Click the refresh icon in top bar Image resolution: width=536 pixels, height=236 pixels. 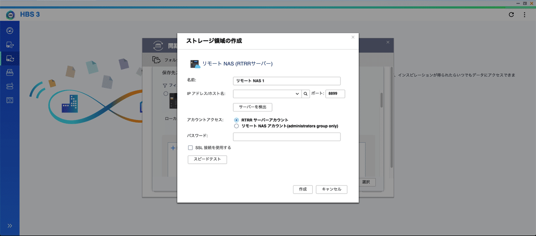[x=511, y=15]
